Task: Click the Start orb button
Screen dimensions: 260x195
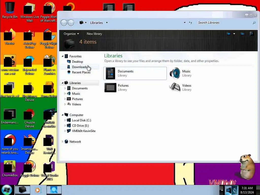Action: click(7, 190)
